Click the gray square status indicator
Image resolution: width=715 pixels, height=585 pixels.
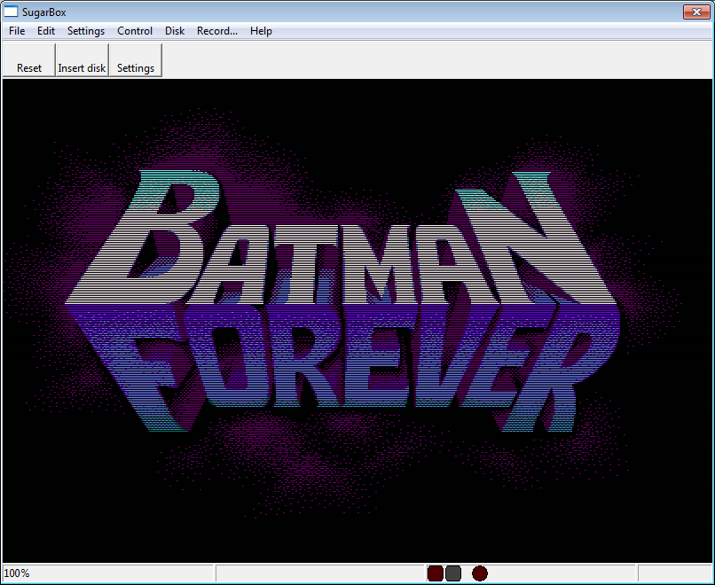click(x=453, y=573)
